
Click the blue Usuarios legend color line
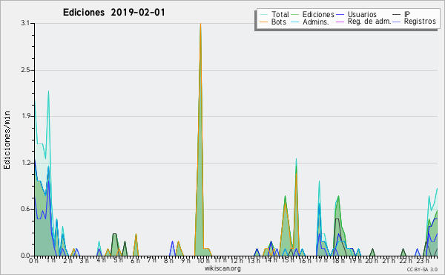click(340, 15)
